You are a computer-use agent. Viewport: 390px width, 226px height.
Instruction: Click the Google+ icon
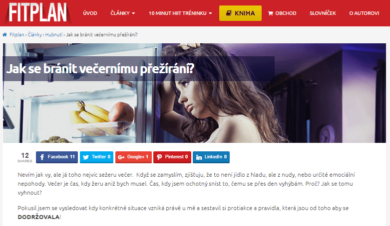(121, 157)
